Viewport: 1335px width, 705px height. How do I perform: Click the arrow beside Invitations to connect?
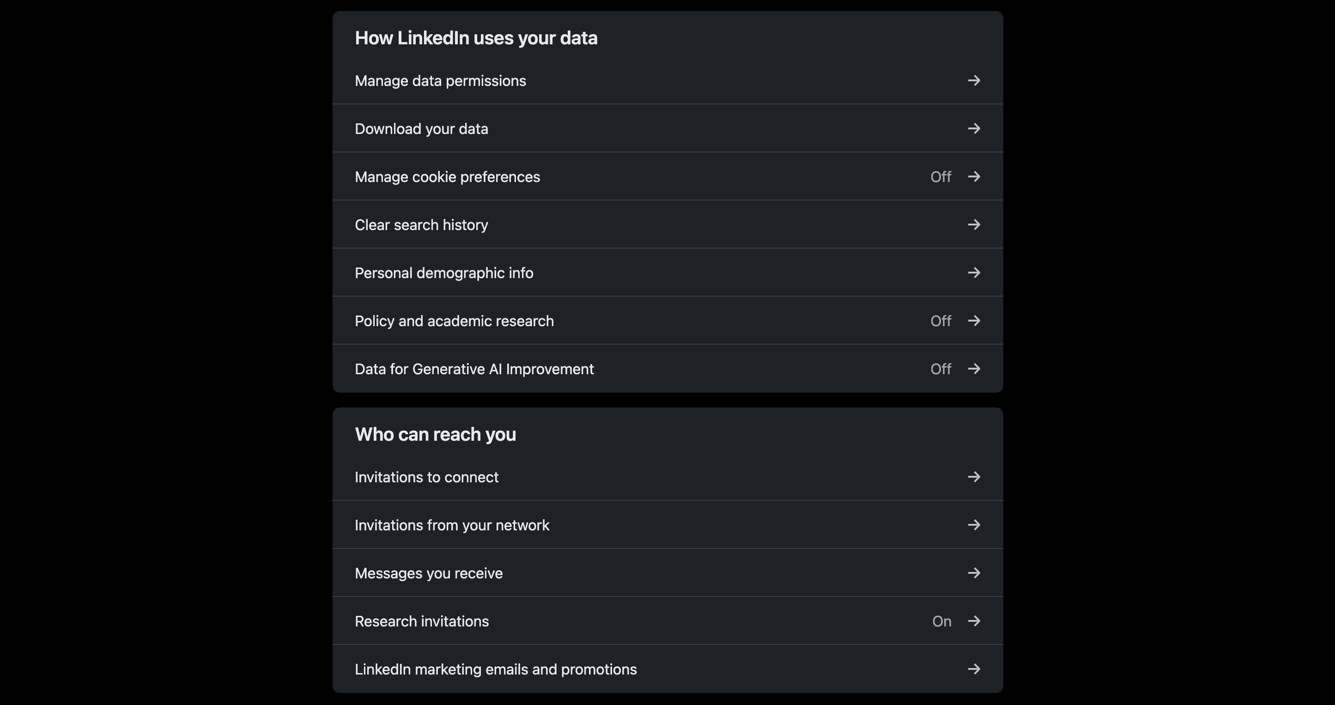(x=974, y=477)
